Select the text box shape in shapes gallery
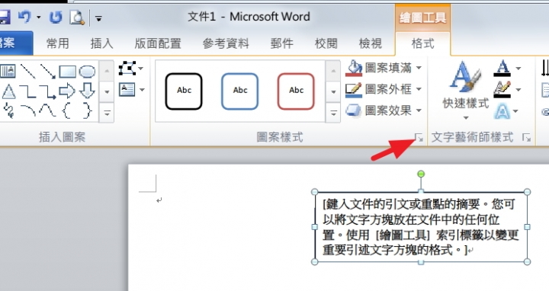549x291 pixels. (x=8, y=71)
